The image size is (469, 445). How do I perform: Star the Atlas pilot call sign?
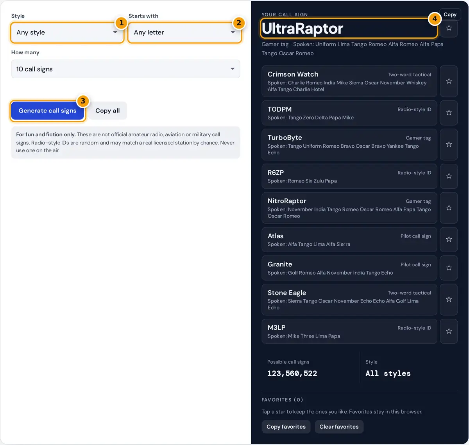coord(449,239)
